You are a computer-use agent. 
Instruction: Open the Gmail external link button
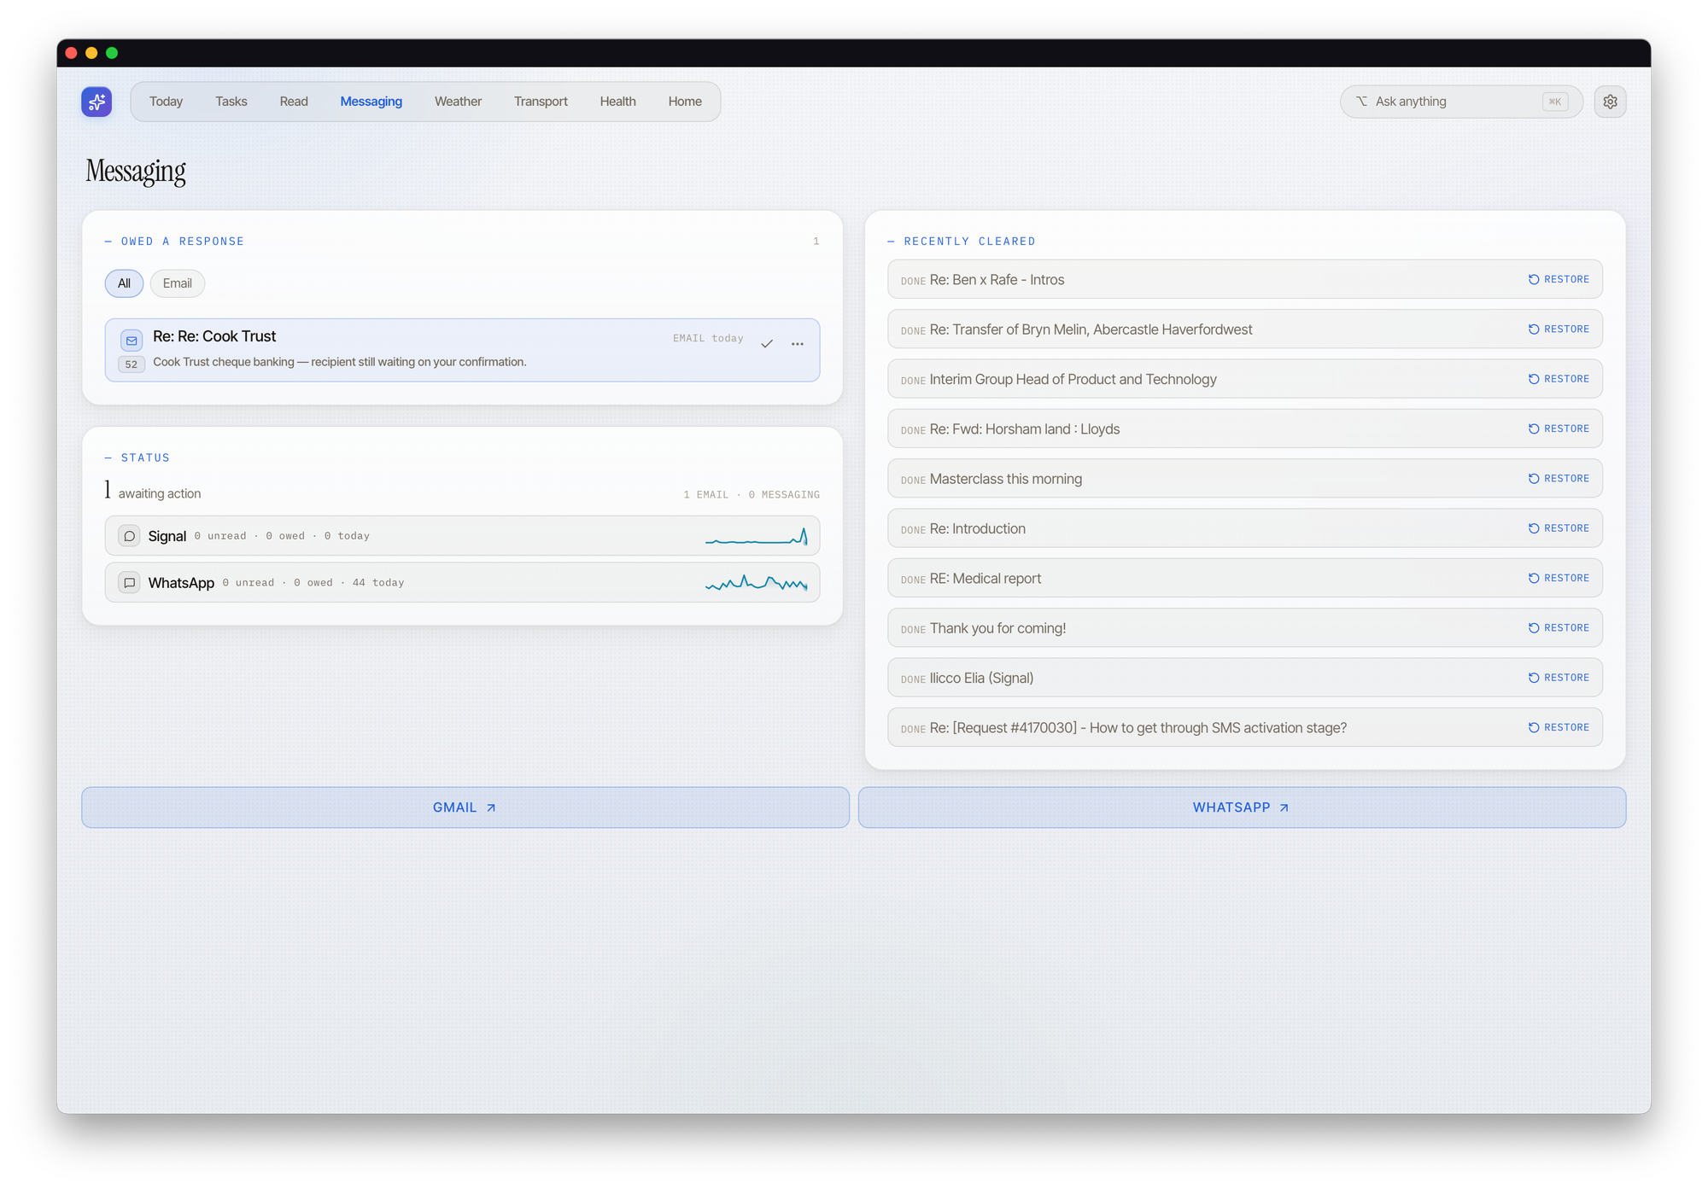465,807
